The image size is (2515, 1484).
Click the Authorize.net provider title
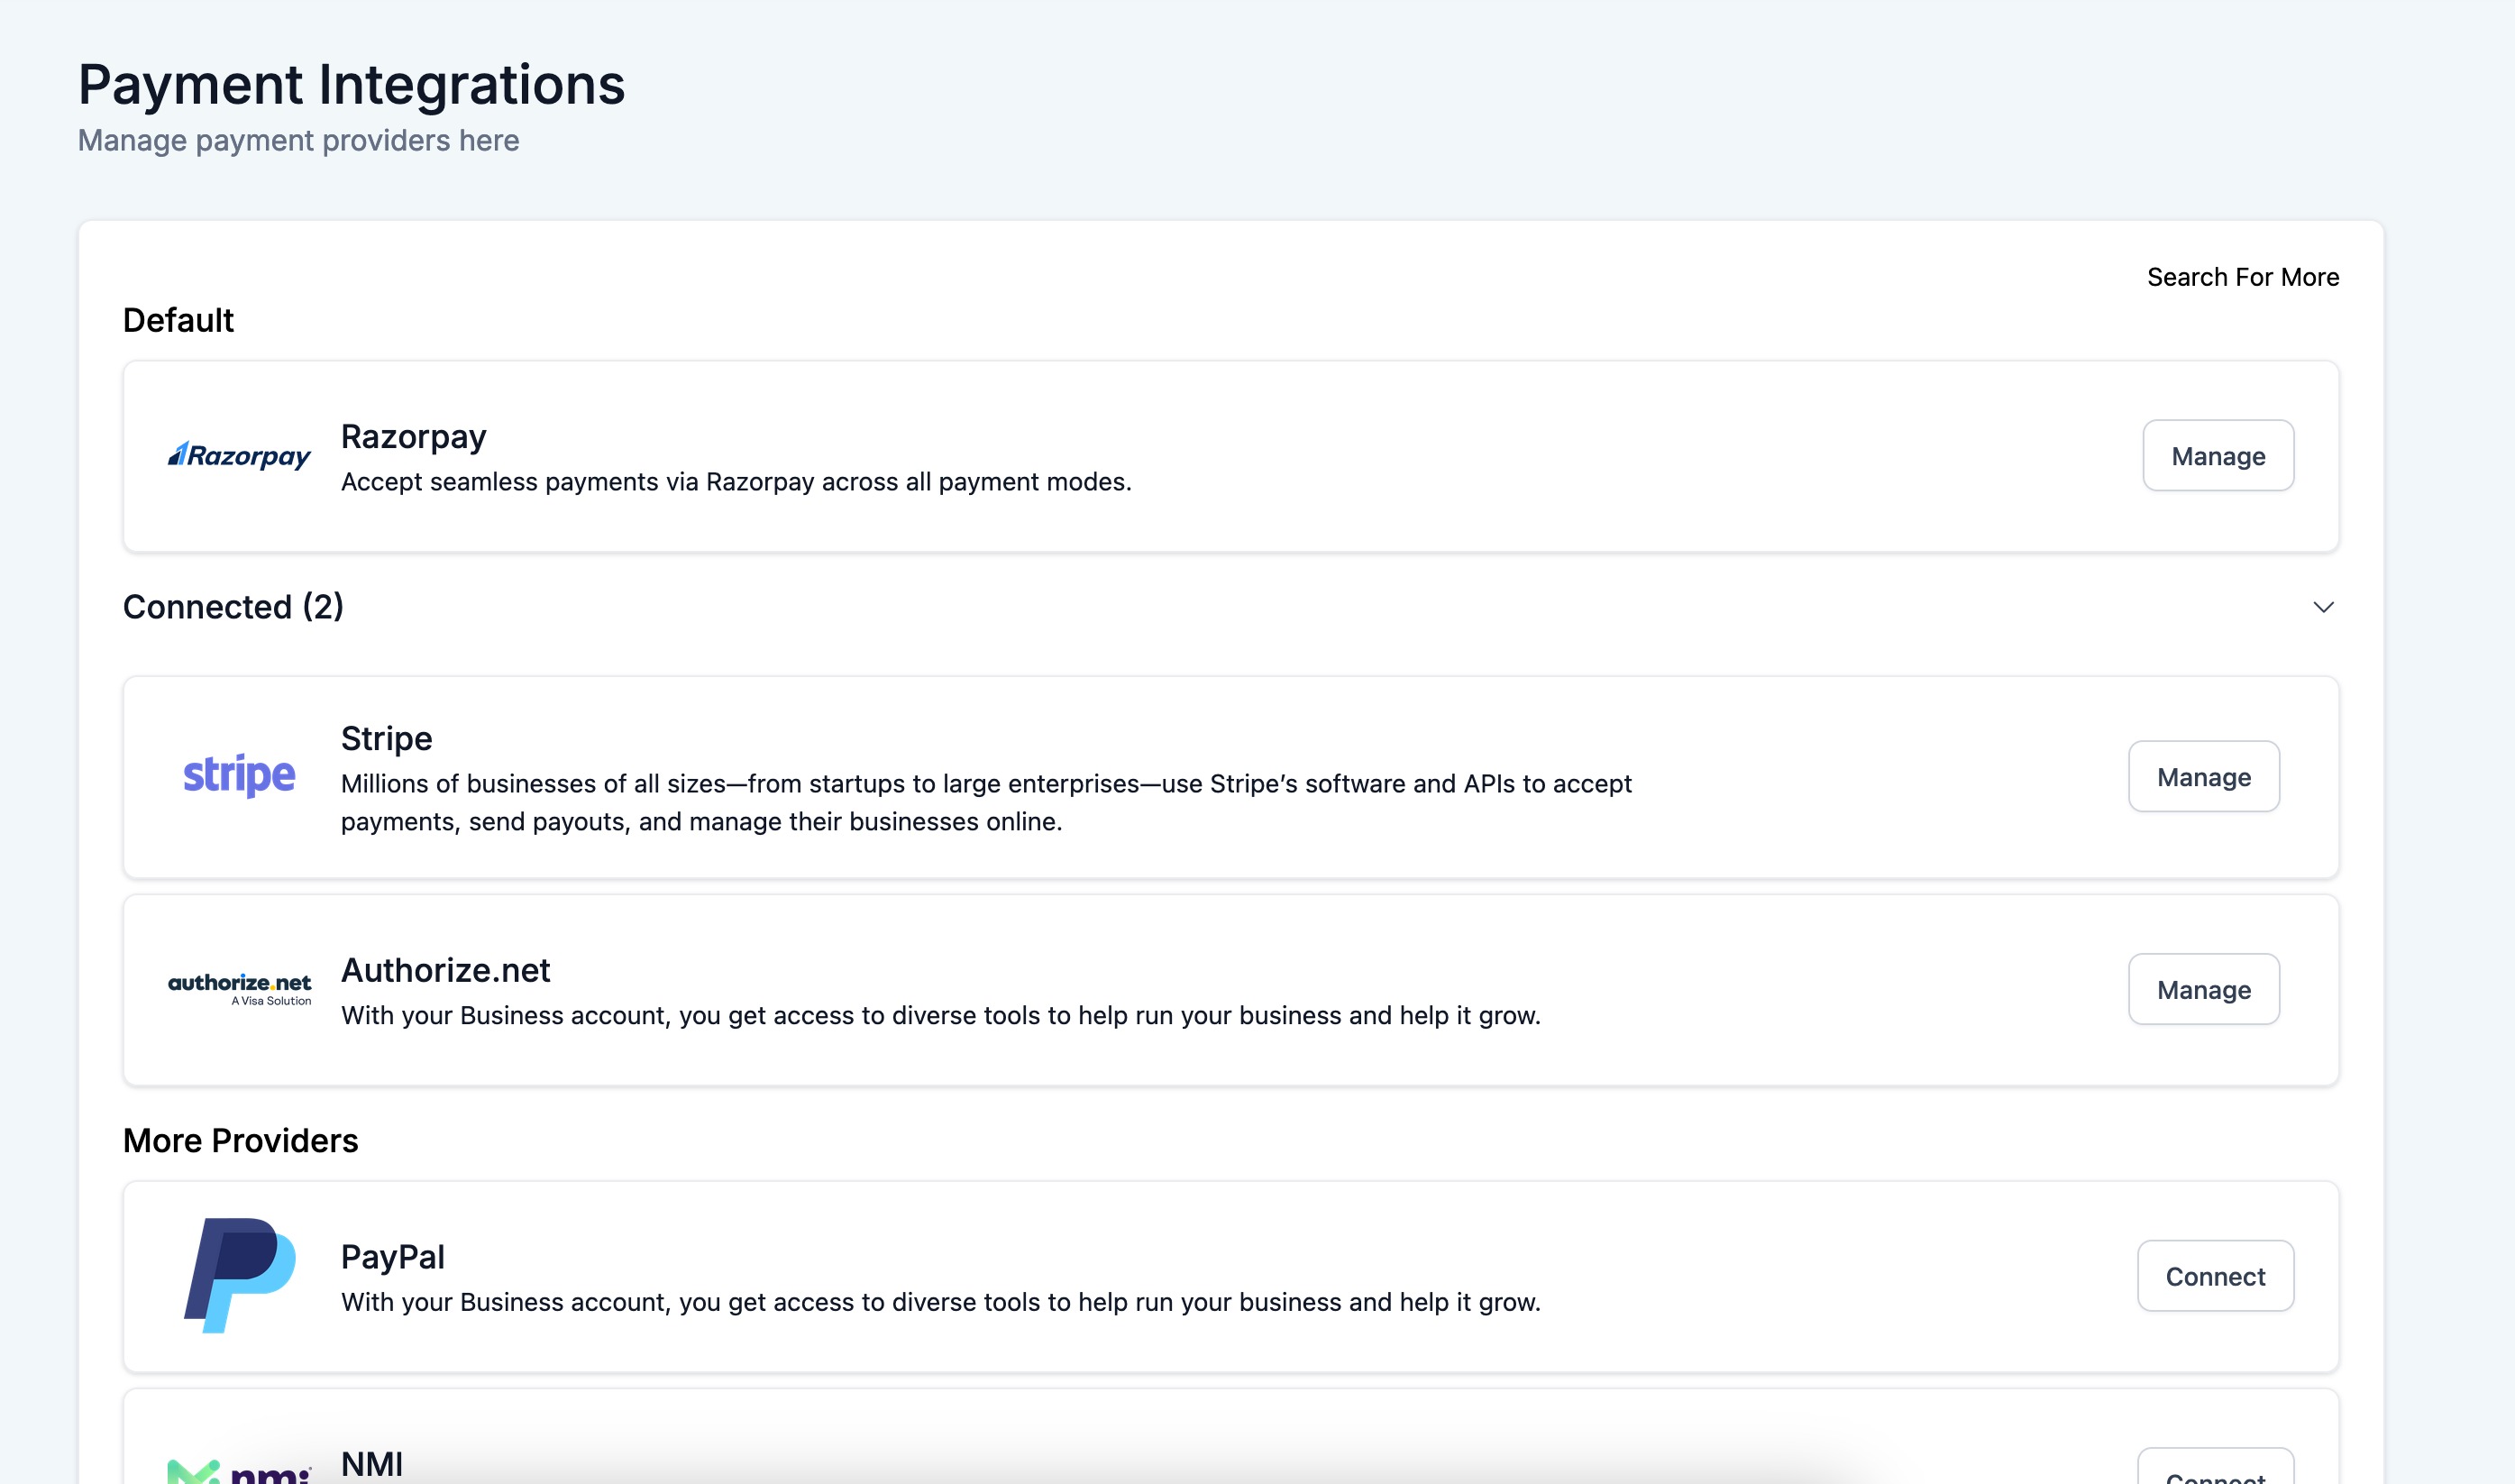(x=444, y=970)
